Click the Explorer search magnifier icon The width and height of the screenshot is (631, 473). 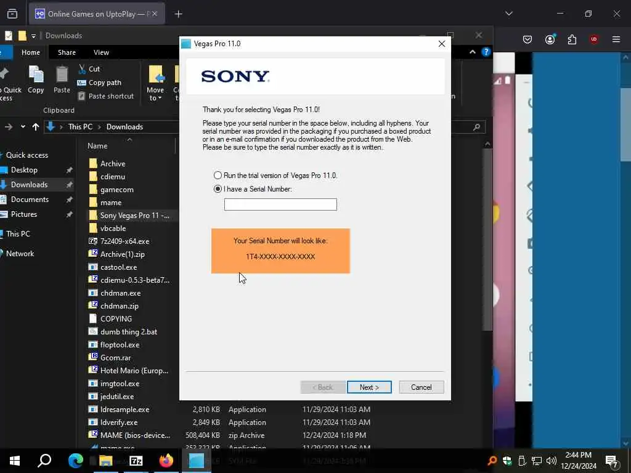click(x=476, y=127)
